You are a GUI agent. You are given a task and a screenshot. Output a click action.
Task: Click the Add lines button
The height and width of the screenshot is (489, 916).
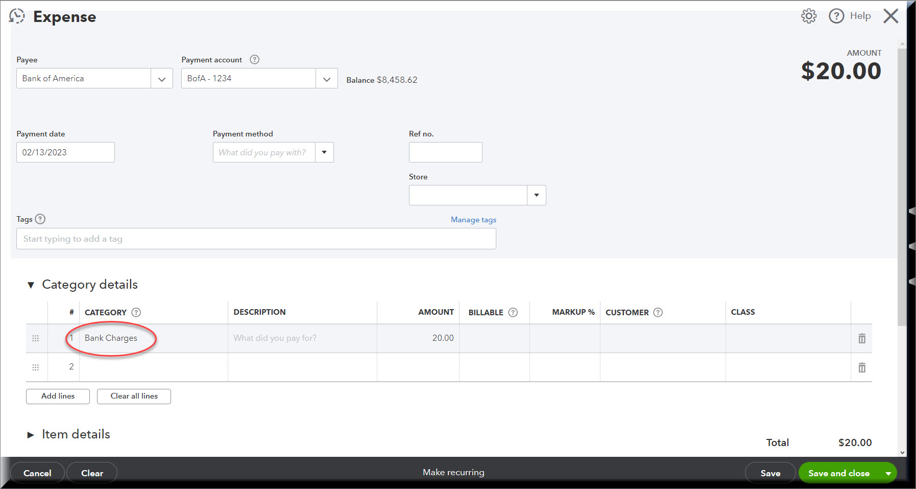coord(58,396)
